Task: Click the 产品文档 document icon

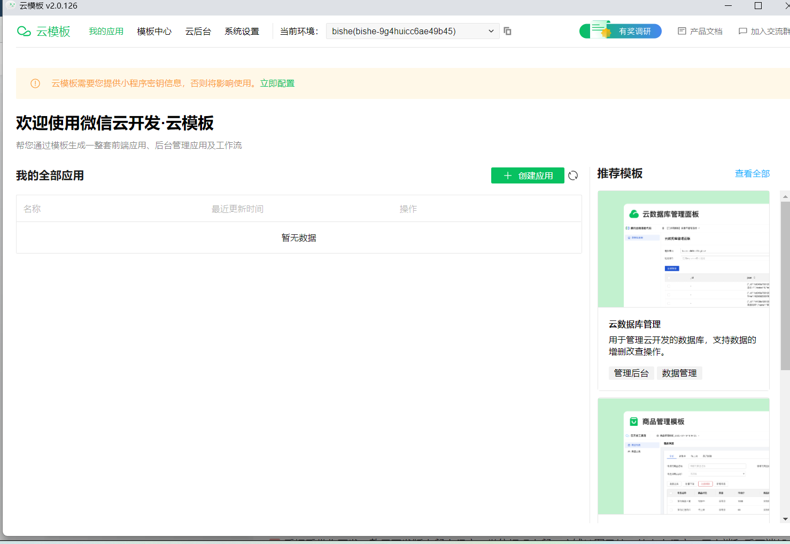Action: click(x=682, y=32)
